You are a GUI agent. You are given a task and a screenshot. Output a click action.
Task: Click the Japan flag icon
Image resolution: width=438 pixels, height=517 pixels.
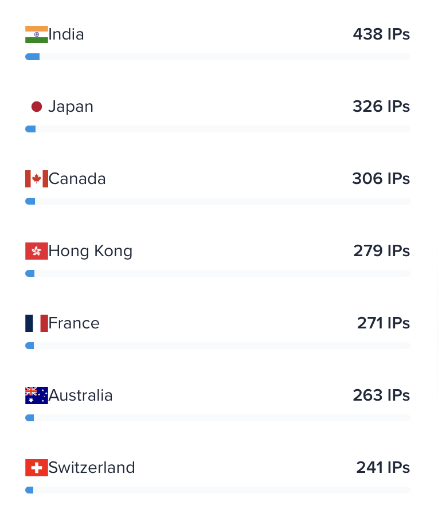tap(37, 107)
